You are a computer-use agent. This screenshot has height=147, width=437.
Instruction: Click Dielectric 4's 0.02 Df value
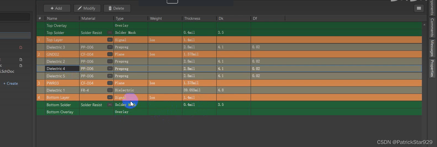point(256,69)
